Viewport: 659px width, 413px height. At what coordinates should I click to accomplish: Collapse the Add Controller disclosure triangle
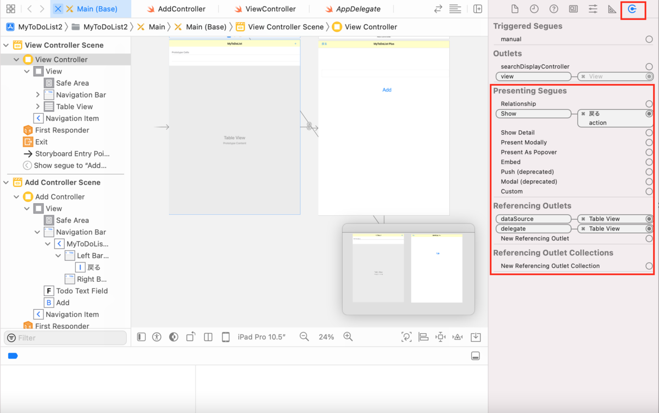tap(16, 197)
